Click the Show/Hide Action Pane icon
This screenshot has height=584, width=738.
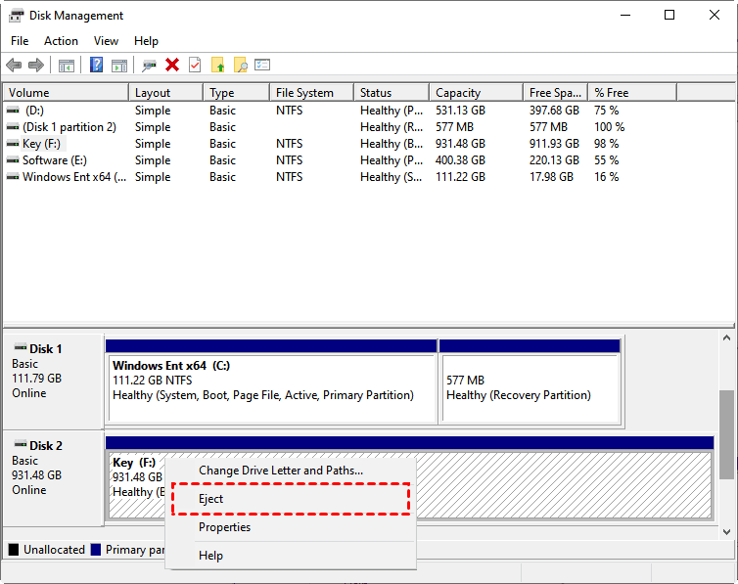coord(118,66)
